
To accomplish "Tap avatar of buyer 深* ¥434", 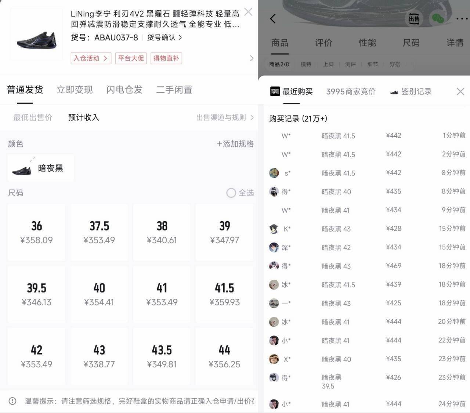I will click(x=274, y=247).
